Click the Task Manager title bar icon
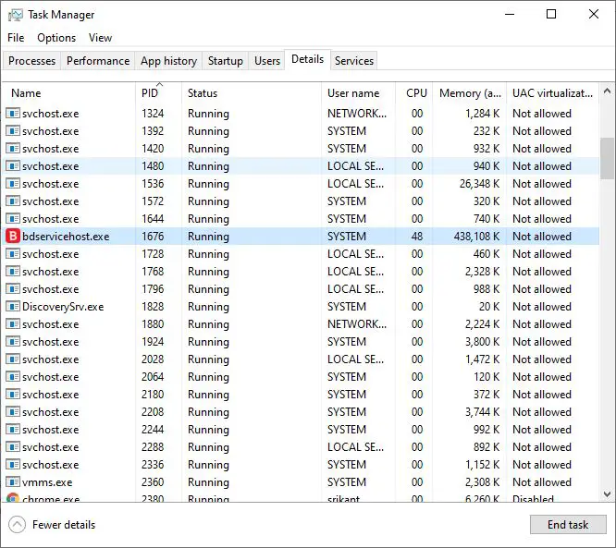616x548 pixels. tap(16, 15)
